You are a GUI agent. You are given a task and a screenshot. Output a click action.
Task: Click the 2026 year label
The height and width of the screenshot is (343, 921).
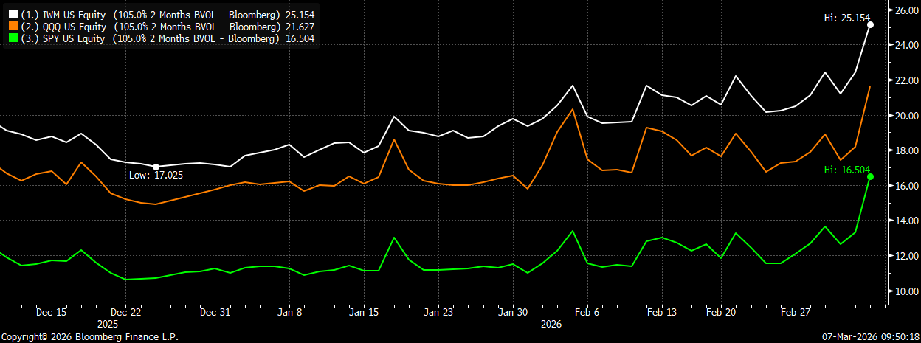(x=551, y=324)
